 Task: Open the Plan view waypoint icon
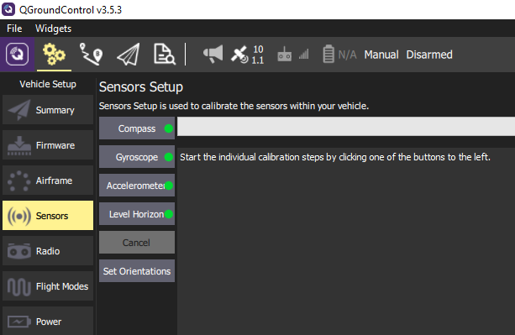(91, 54)
